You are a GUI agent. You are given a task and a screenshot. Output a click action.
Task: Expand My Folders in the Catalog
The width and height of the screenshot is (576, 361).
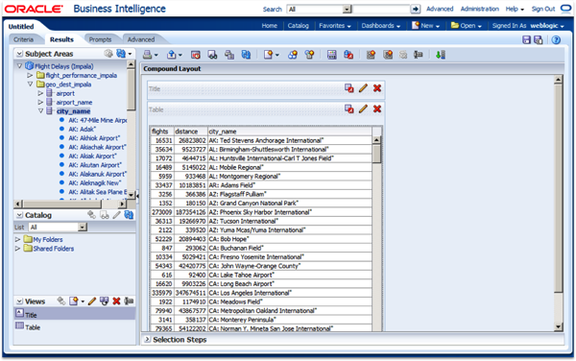[x=17, y=239]
